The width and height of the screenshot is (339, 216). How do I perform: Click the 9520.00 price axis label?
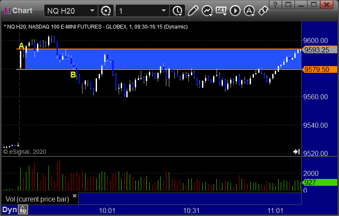(x=316, y=153)
